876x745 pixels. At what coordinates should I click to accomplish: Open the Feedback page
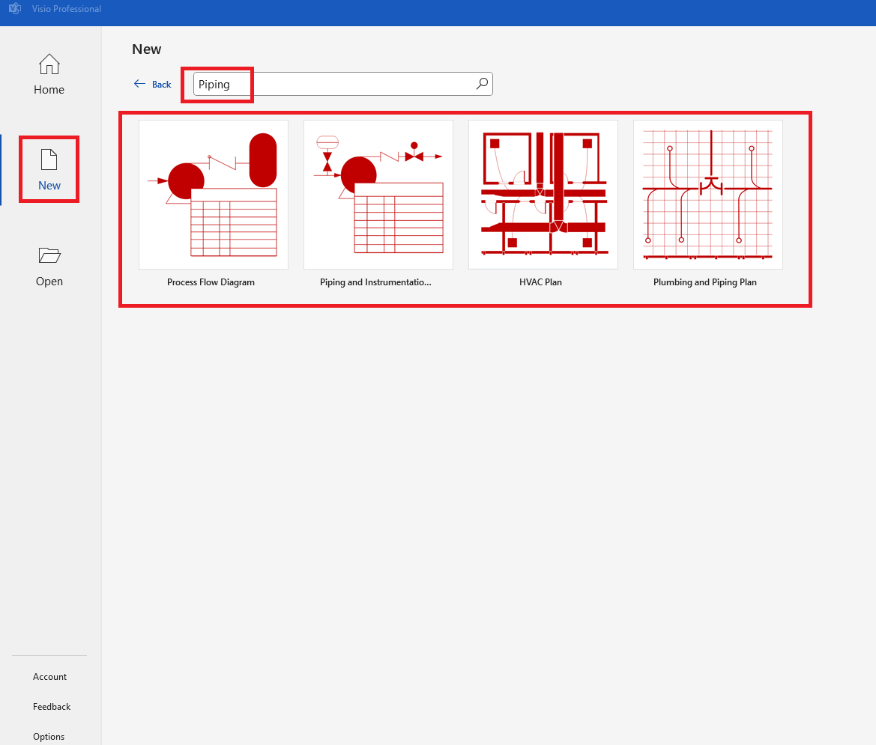tap(52, 707)
